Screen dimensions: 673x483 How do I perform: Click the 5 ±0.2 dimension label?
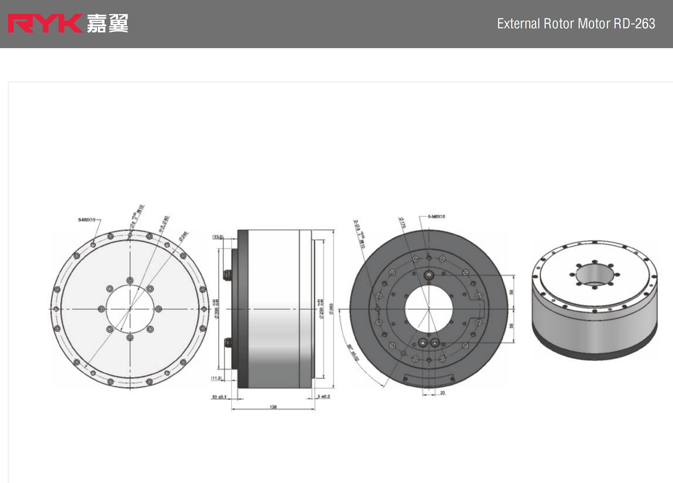[324, 396]
